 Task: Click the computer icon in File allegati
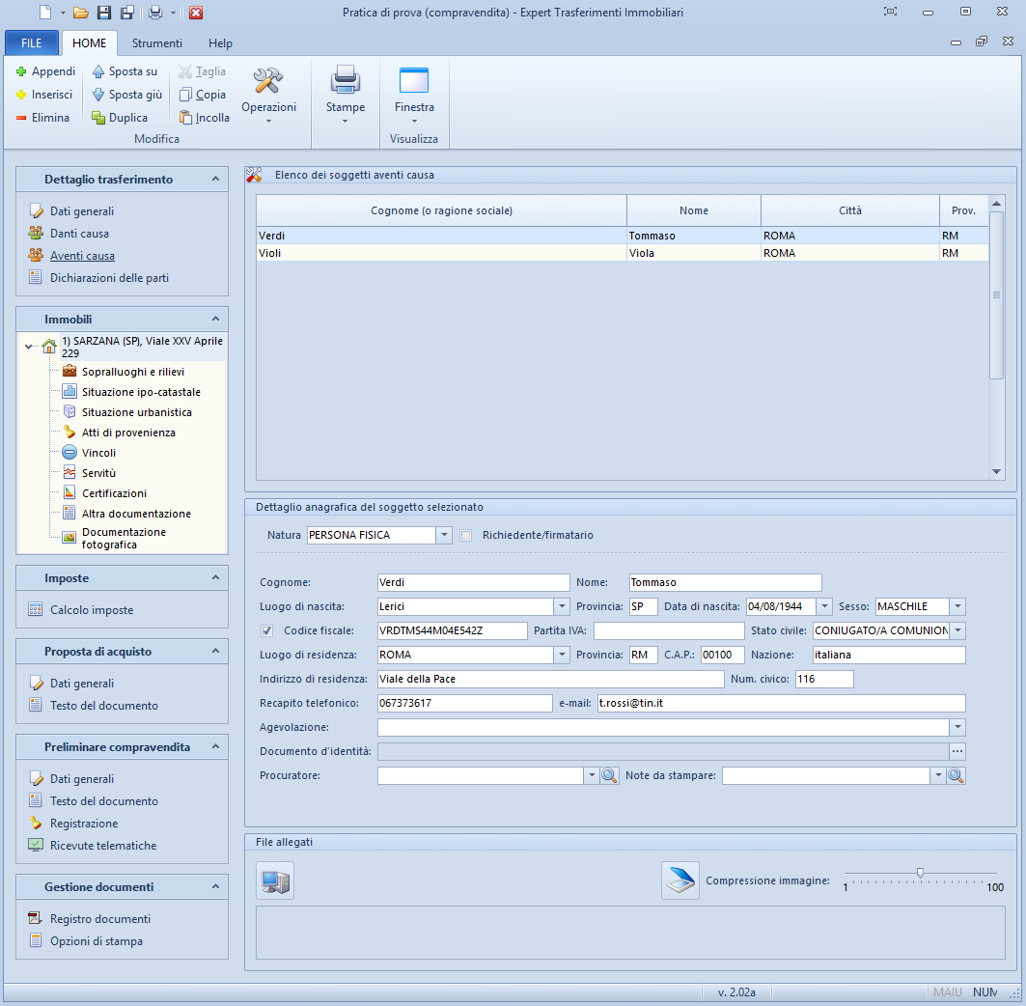tap(275, 880)
